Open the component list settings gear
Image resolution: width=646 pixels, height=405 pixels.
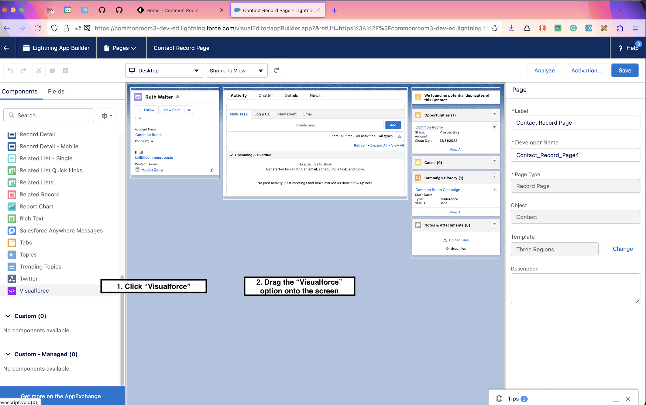coord(107,116)
